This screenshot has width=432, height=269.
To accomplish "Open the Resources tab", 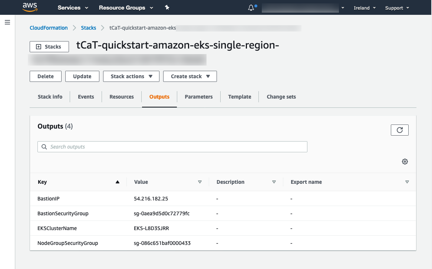I will click(x=122, y=97).
